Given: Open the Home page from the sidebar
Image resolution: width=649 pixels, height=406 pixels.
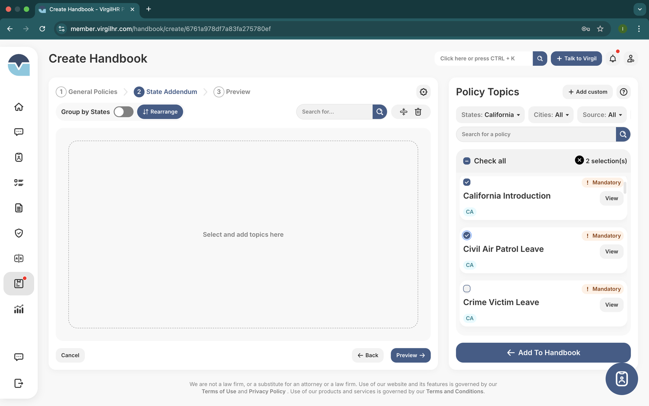Looking at the screenshot, I should click(19, 106).
